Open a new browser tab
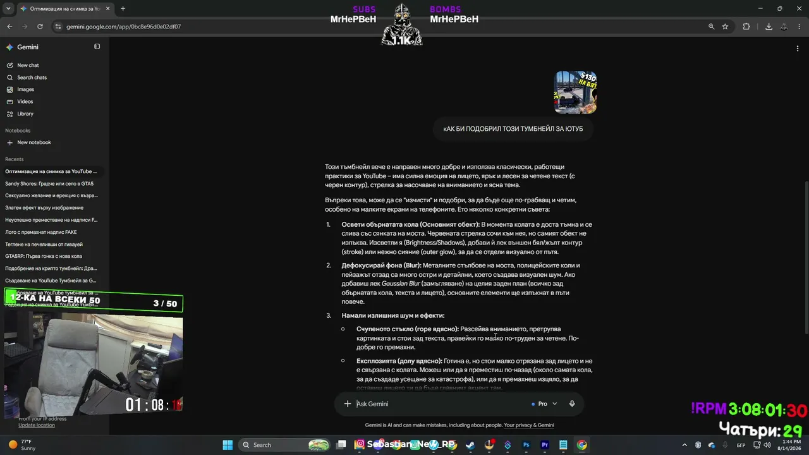This screenshot has height=455, width=809. 123,9
